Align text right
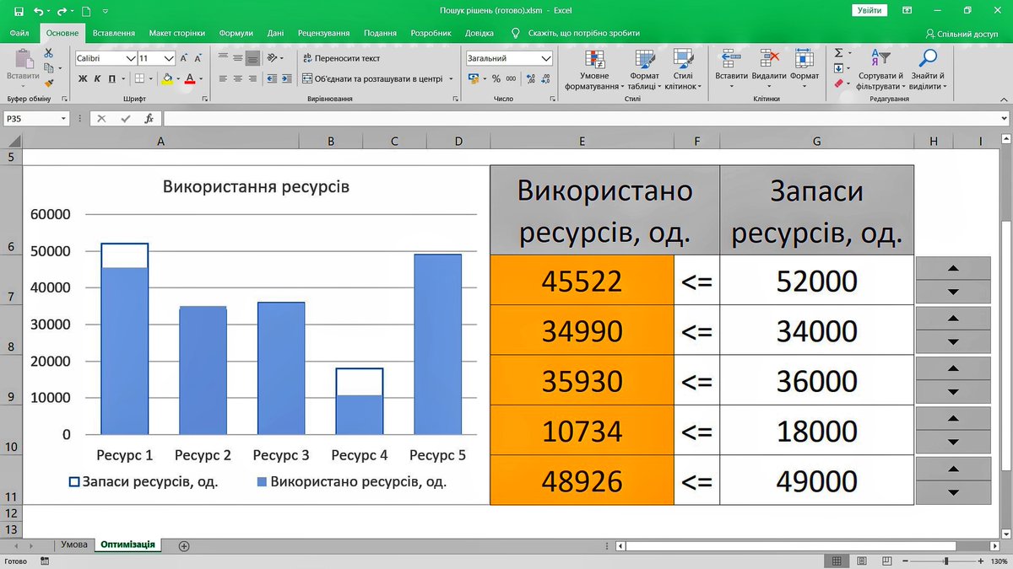The image size is (1013, 569). (252, 78)
